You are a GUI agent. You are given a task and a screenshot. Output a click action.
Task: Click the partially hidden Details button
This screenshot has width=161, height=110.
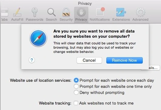[154, 68]
